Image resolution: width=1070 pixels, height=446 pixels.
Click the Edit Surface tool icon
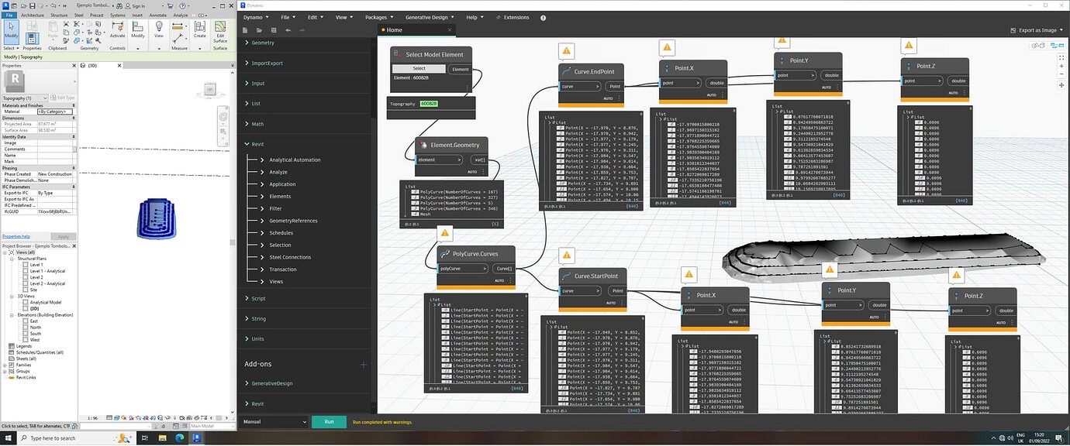click(220, 26)
